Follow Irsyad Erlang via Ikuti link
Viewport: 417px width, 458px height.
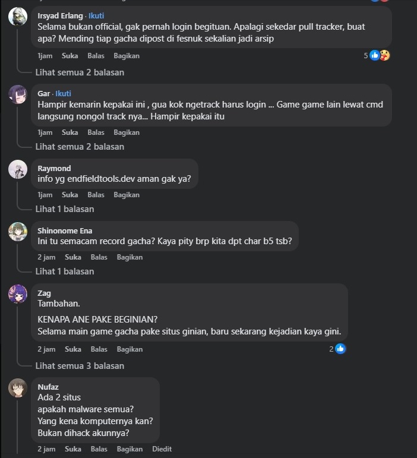(96, 15)
